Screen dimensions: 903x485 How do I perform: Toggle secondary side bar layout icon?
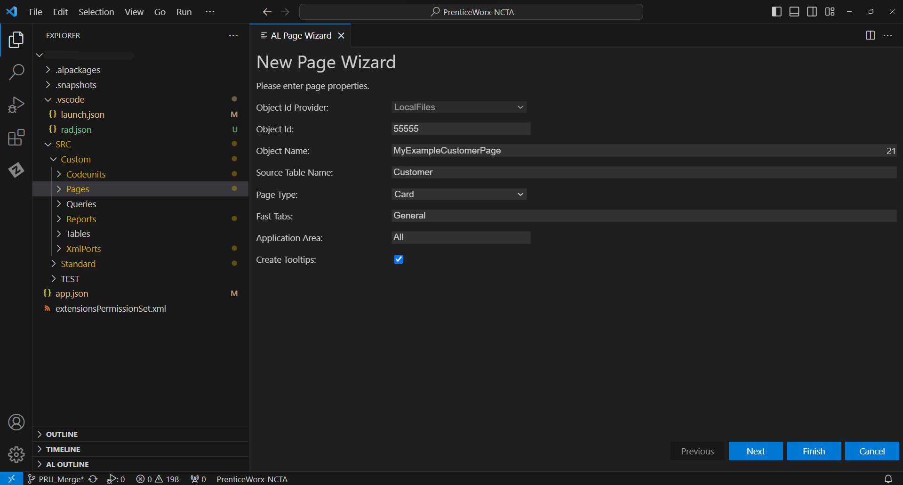[812, 12]
